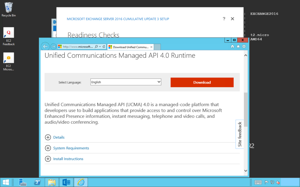Open a new blank browser tab
The width and height of the screenshot is (300, 187).
157,47
